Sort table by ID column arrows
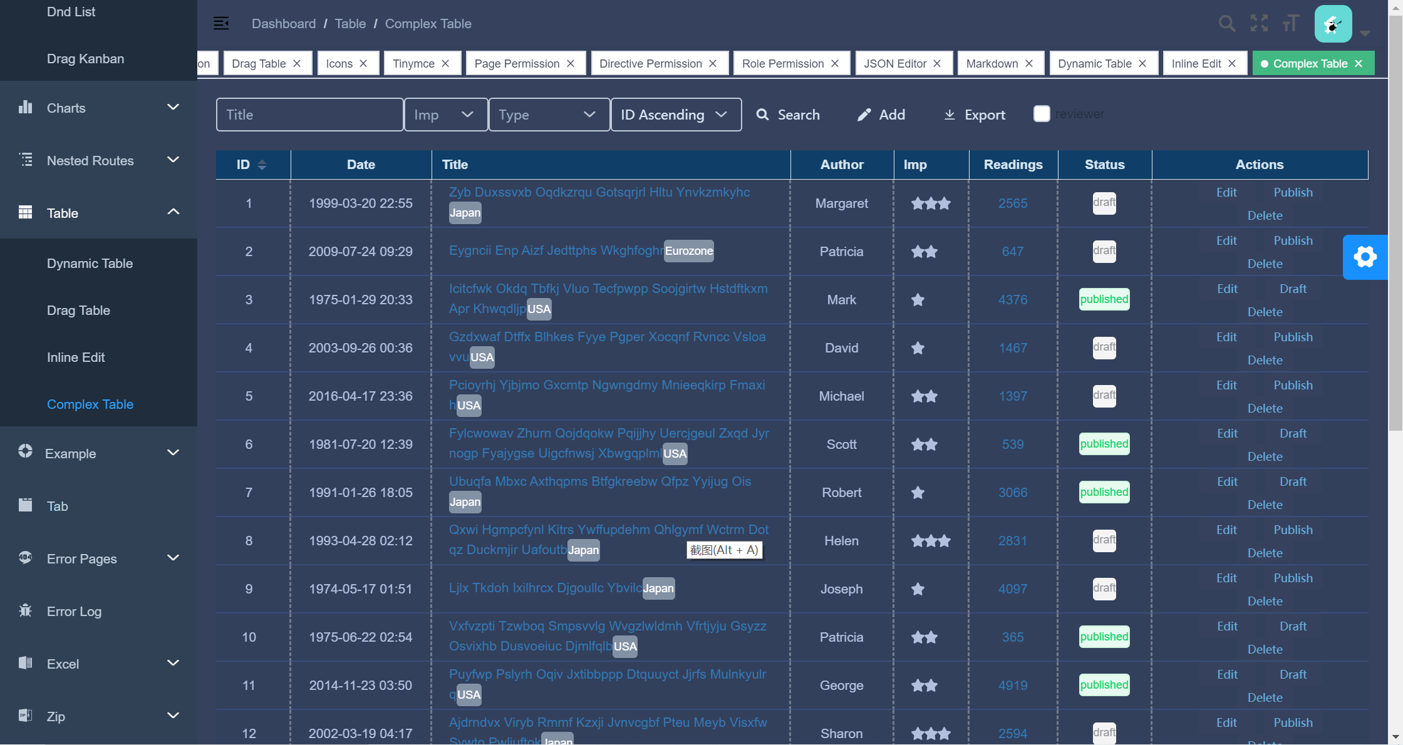Viewport: 1403px width, 745px height. click(262, 165)
